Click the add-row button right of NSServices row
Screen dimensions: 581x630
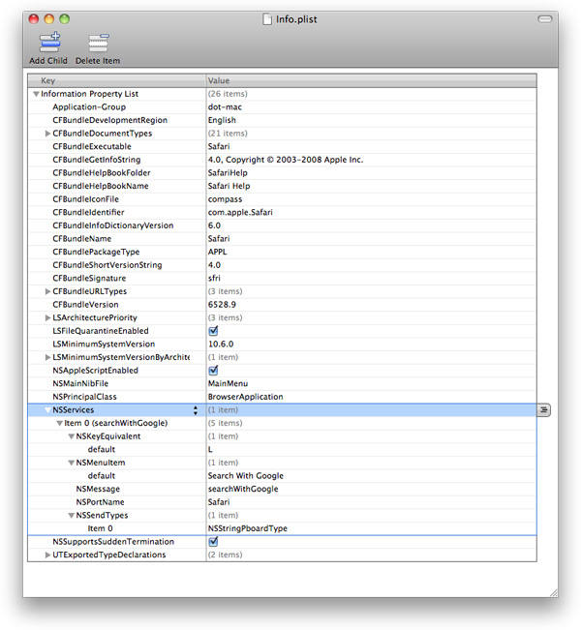[544, 410]
